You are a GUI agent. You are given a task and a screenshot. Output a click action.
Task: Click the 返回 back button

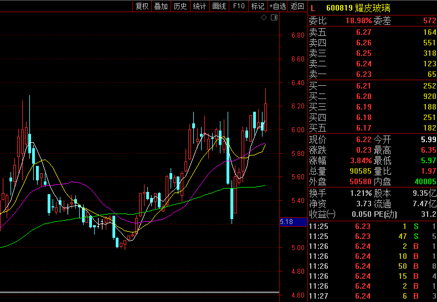coord(297,6)
